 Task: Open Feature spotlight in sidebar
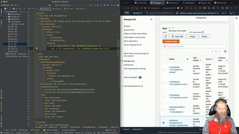(x=131, y=77)
